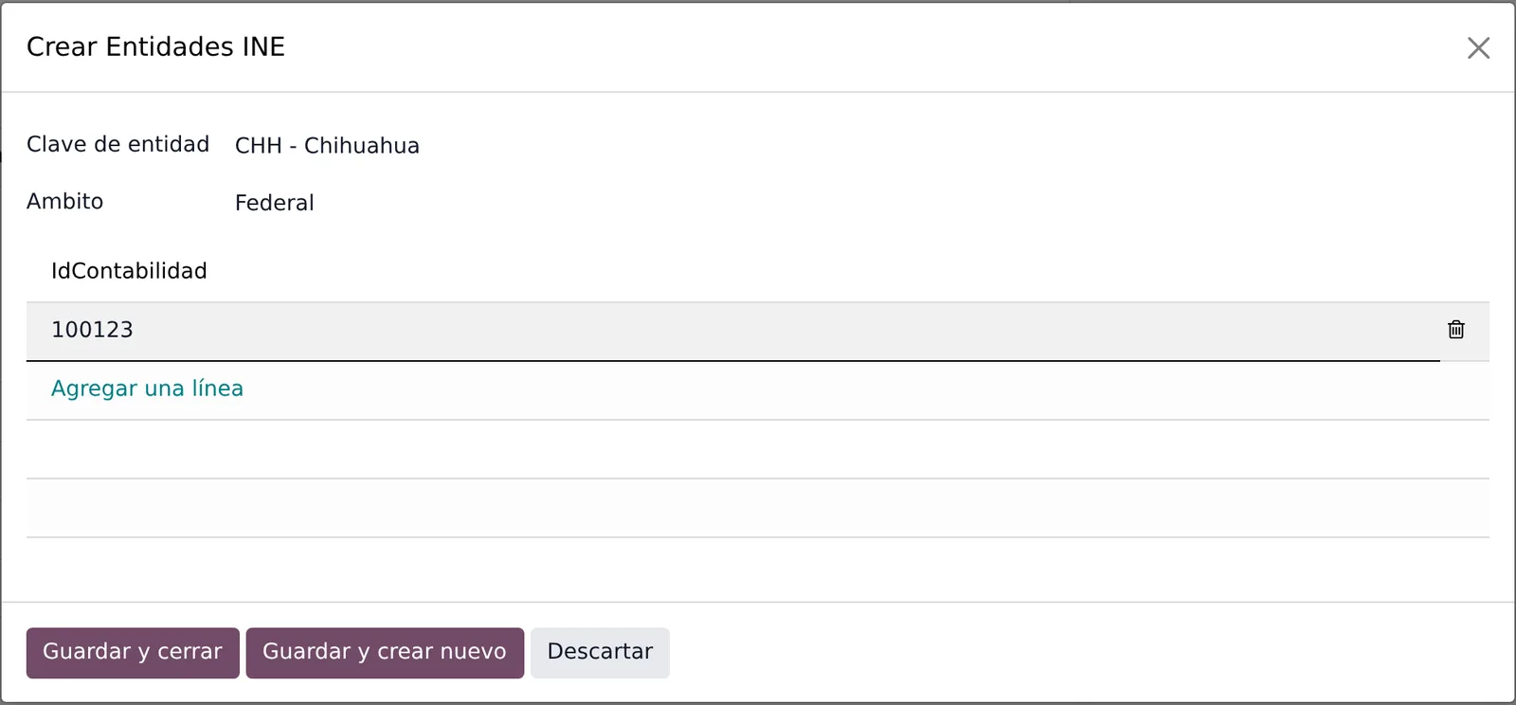Click empty footer area right of Descartar
This screenshot has width=1516, height=705.
[x=1090, y=652]
